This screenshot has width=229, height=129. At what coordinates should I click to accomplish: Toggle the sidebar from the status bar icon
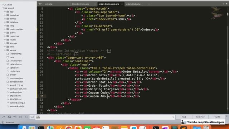tap(3, 123)
